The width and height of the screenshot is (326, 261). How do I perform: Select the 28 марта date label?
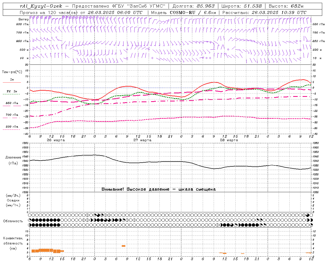click(229, 140)
